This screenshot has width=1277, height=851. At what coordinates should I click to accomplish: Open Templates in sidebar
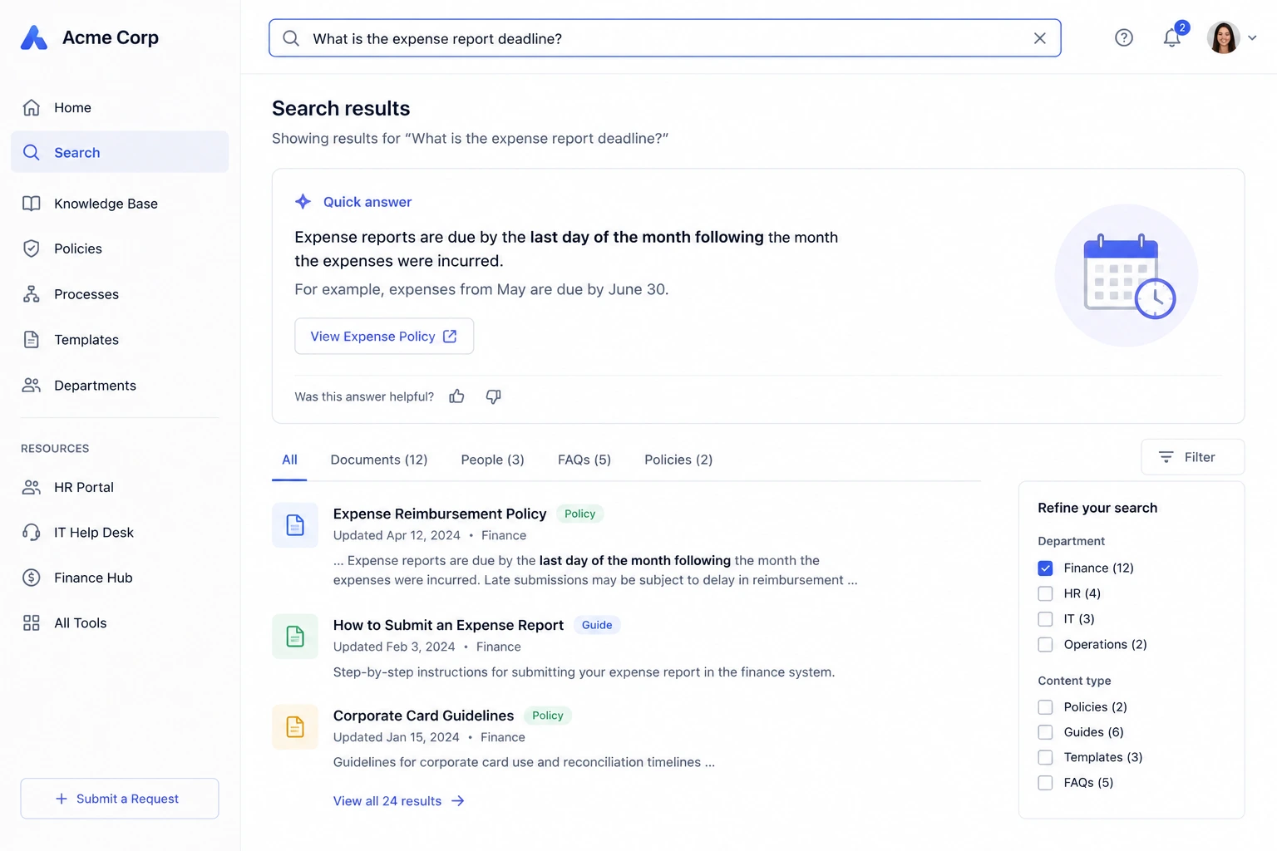pos(120,339)
